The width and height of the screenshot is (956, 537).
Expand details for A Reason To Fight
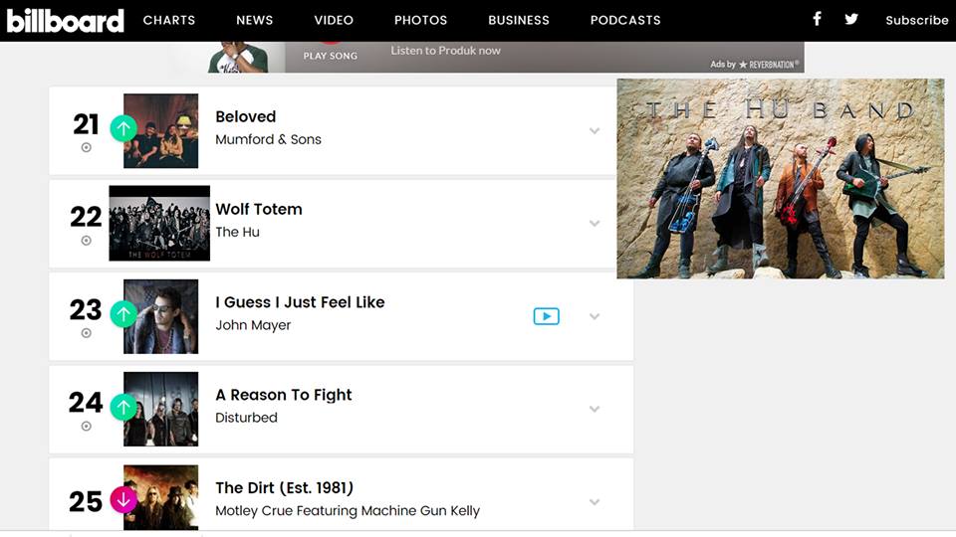595,409
